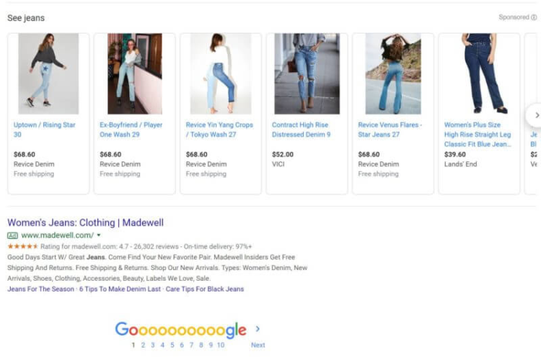Open Revice Venus Flares product thumbnail
Screen dimensions: 541x357
click(393, 73)
